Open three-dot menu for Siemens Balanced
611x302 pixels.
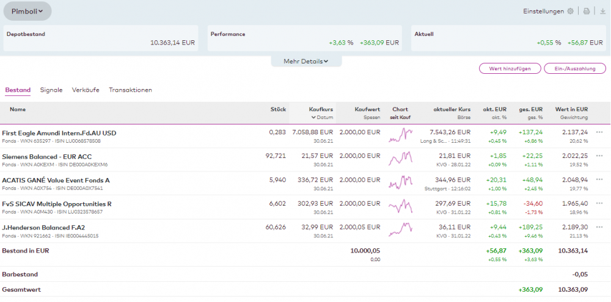click(x=599, y=156)
